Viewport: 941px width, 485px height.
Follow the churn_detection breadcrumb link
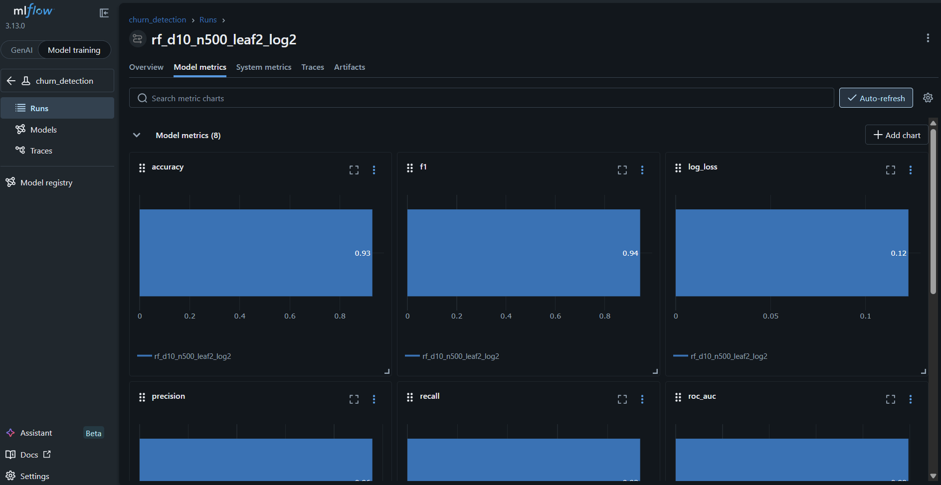(158, 20)
